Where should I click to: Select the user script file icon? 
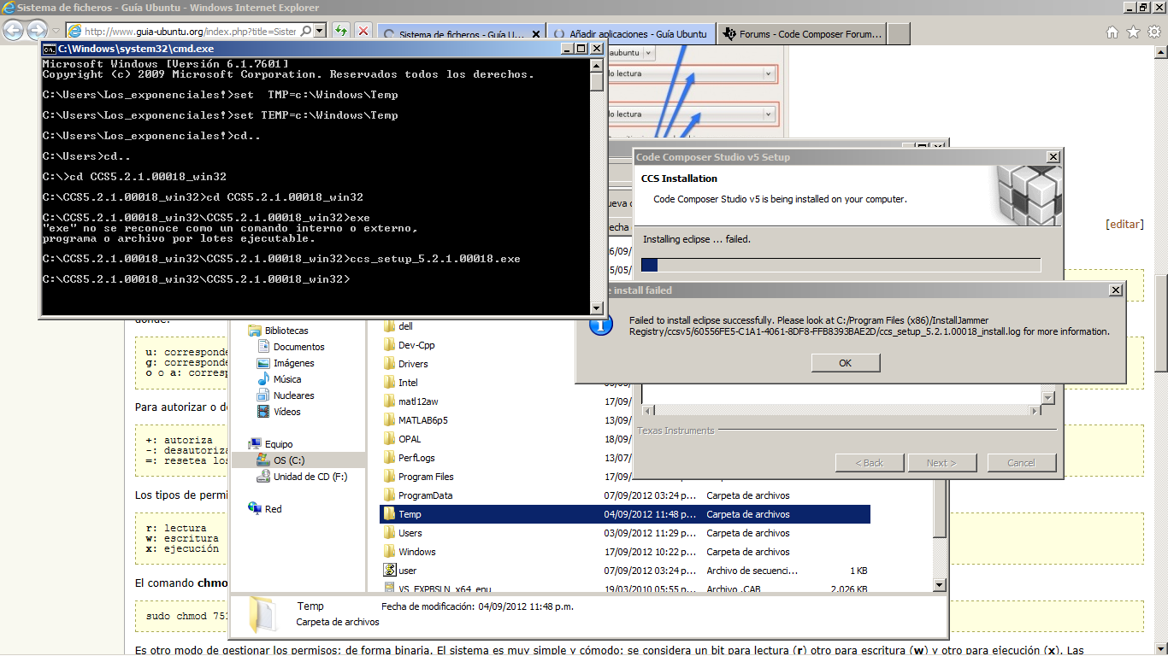[389, 571]
